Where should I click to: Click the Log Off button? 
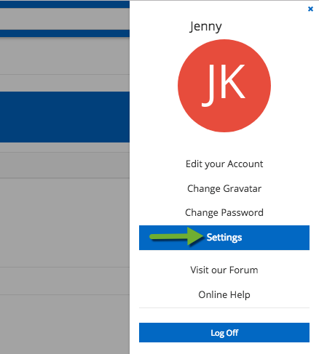(224, 332)
